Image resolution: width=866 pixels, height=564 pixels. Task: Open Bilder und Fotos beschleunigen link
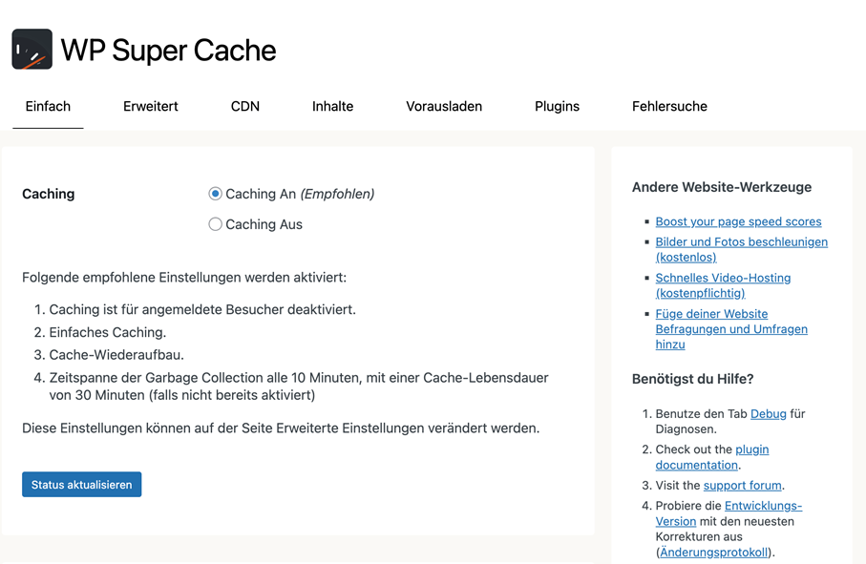[741, 249]
